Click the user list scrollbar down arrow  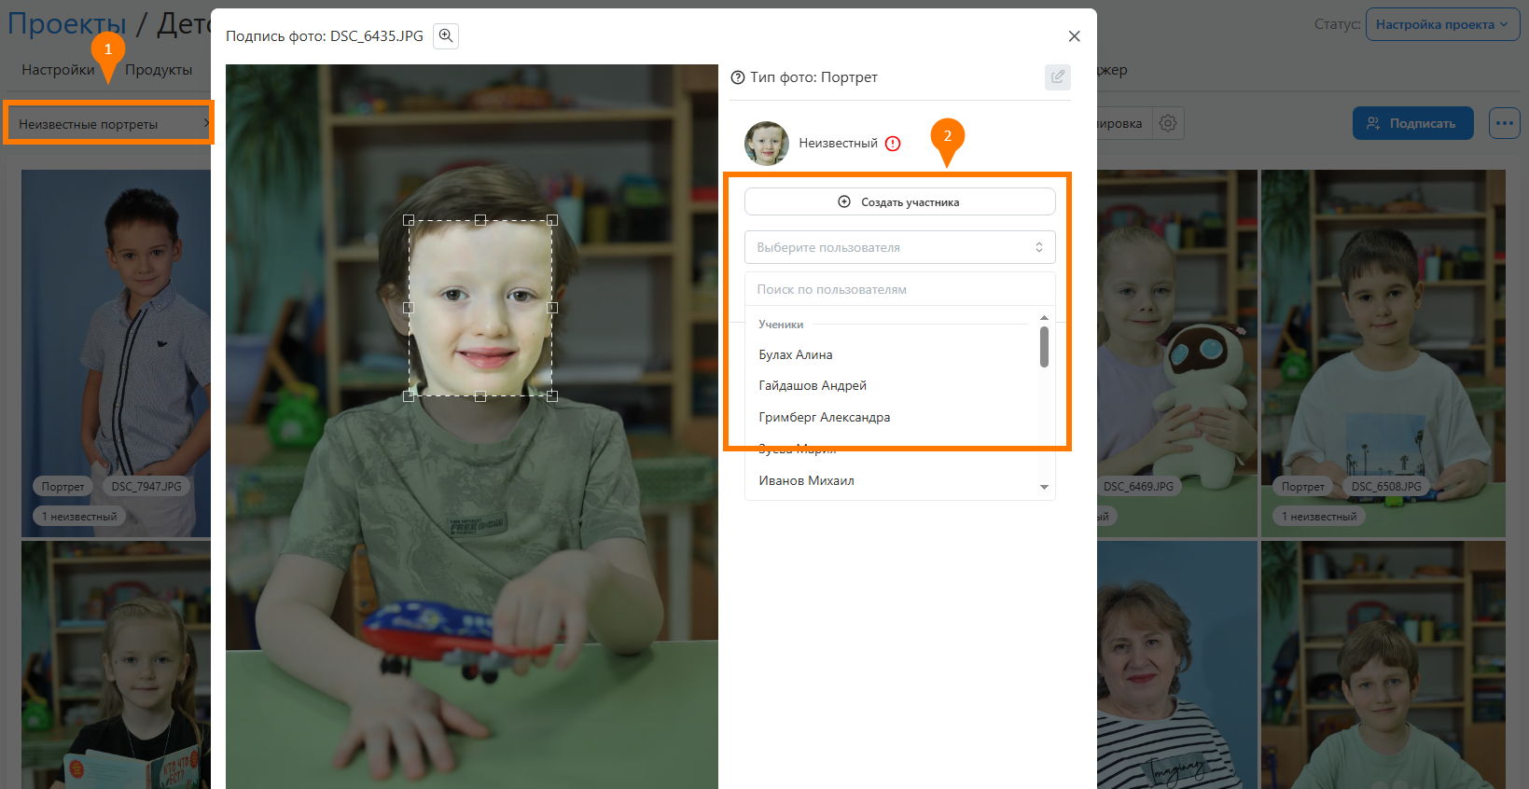pos(1044,488)
